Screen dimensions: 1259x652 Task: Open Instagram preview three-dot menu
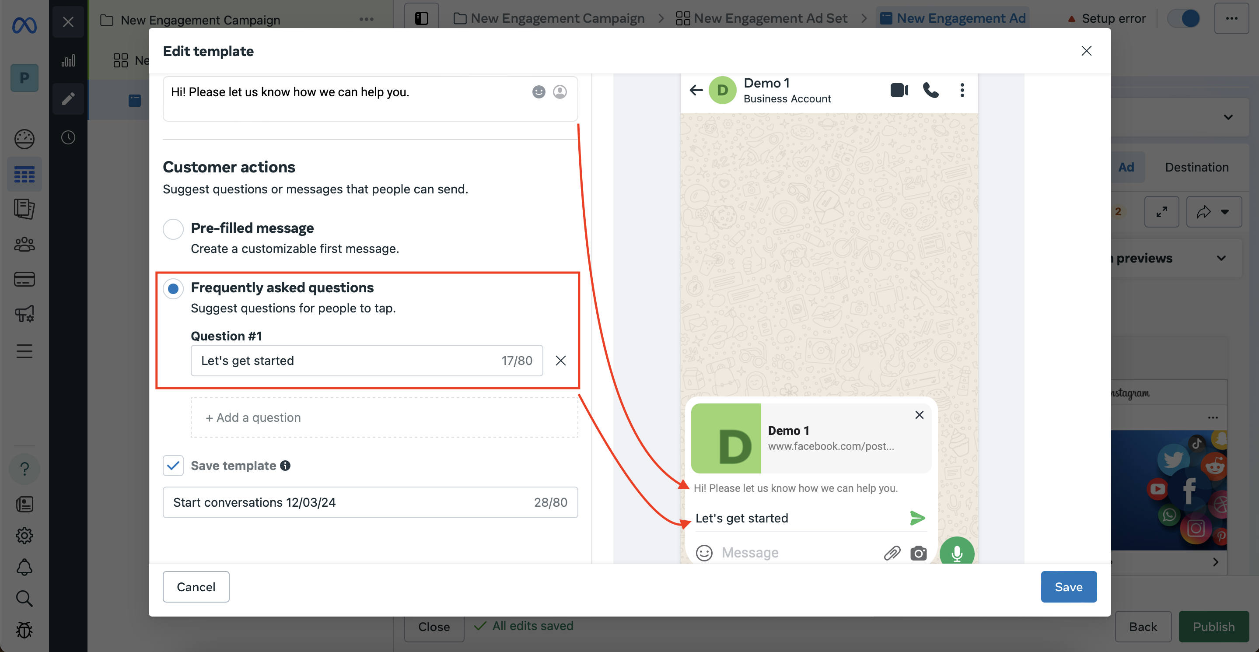[1213, 417]
